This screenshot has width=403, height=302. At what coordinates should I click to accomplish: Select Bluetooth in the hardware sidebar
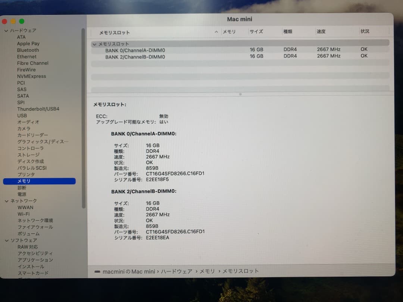pos(28,50)
